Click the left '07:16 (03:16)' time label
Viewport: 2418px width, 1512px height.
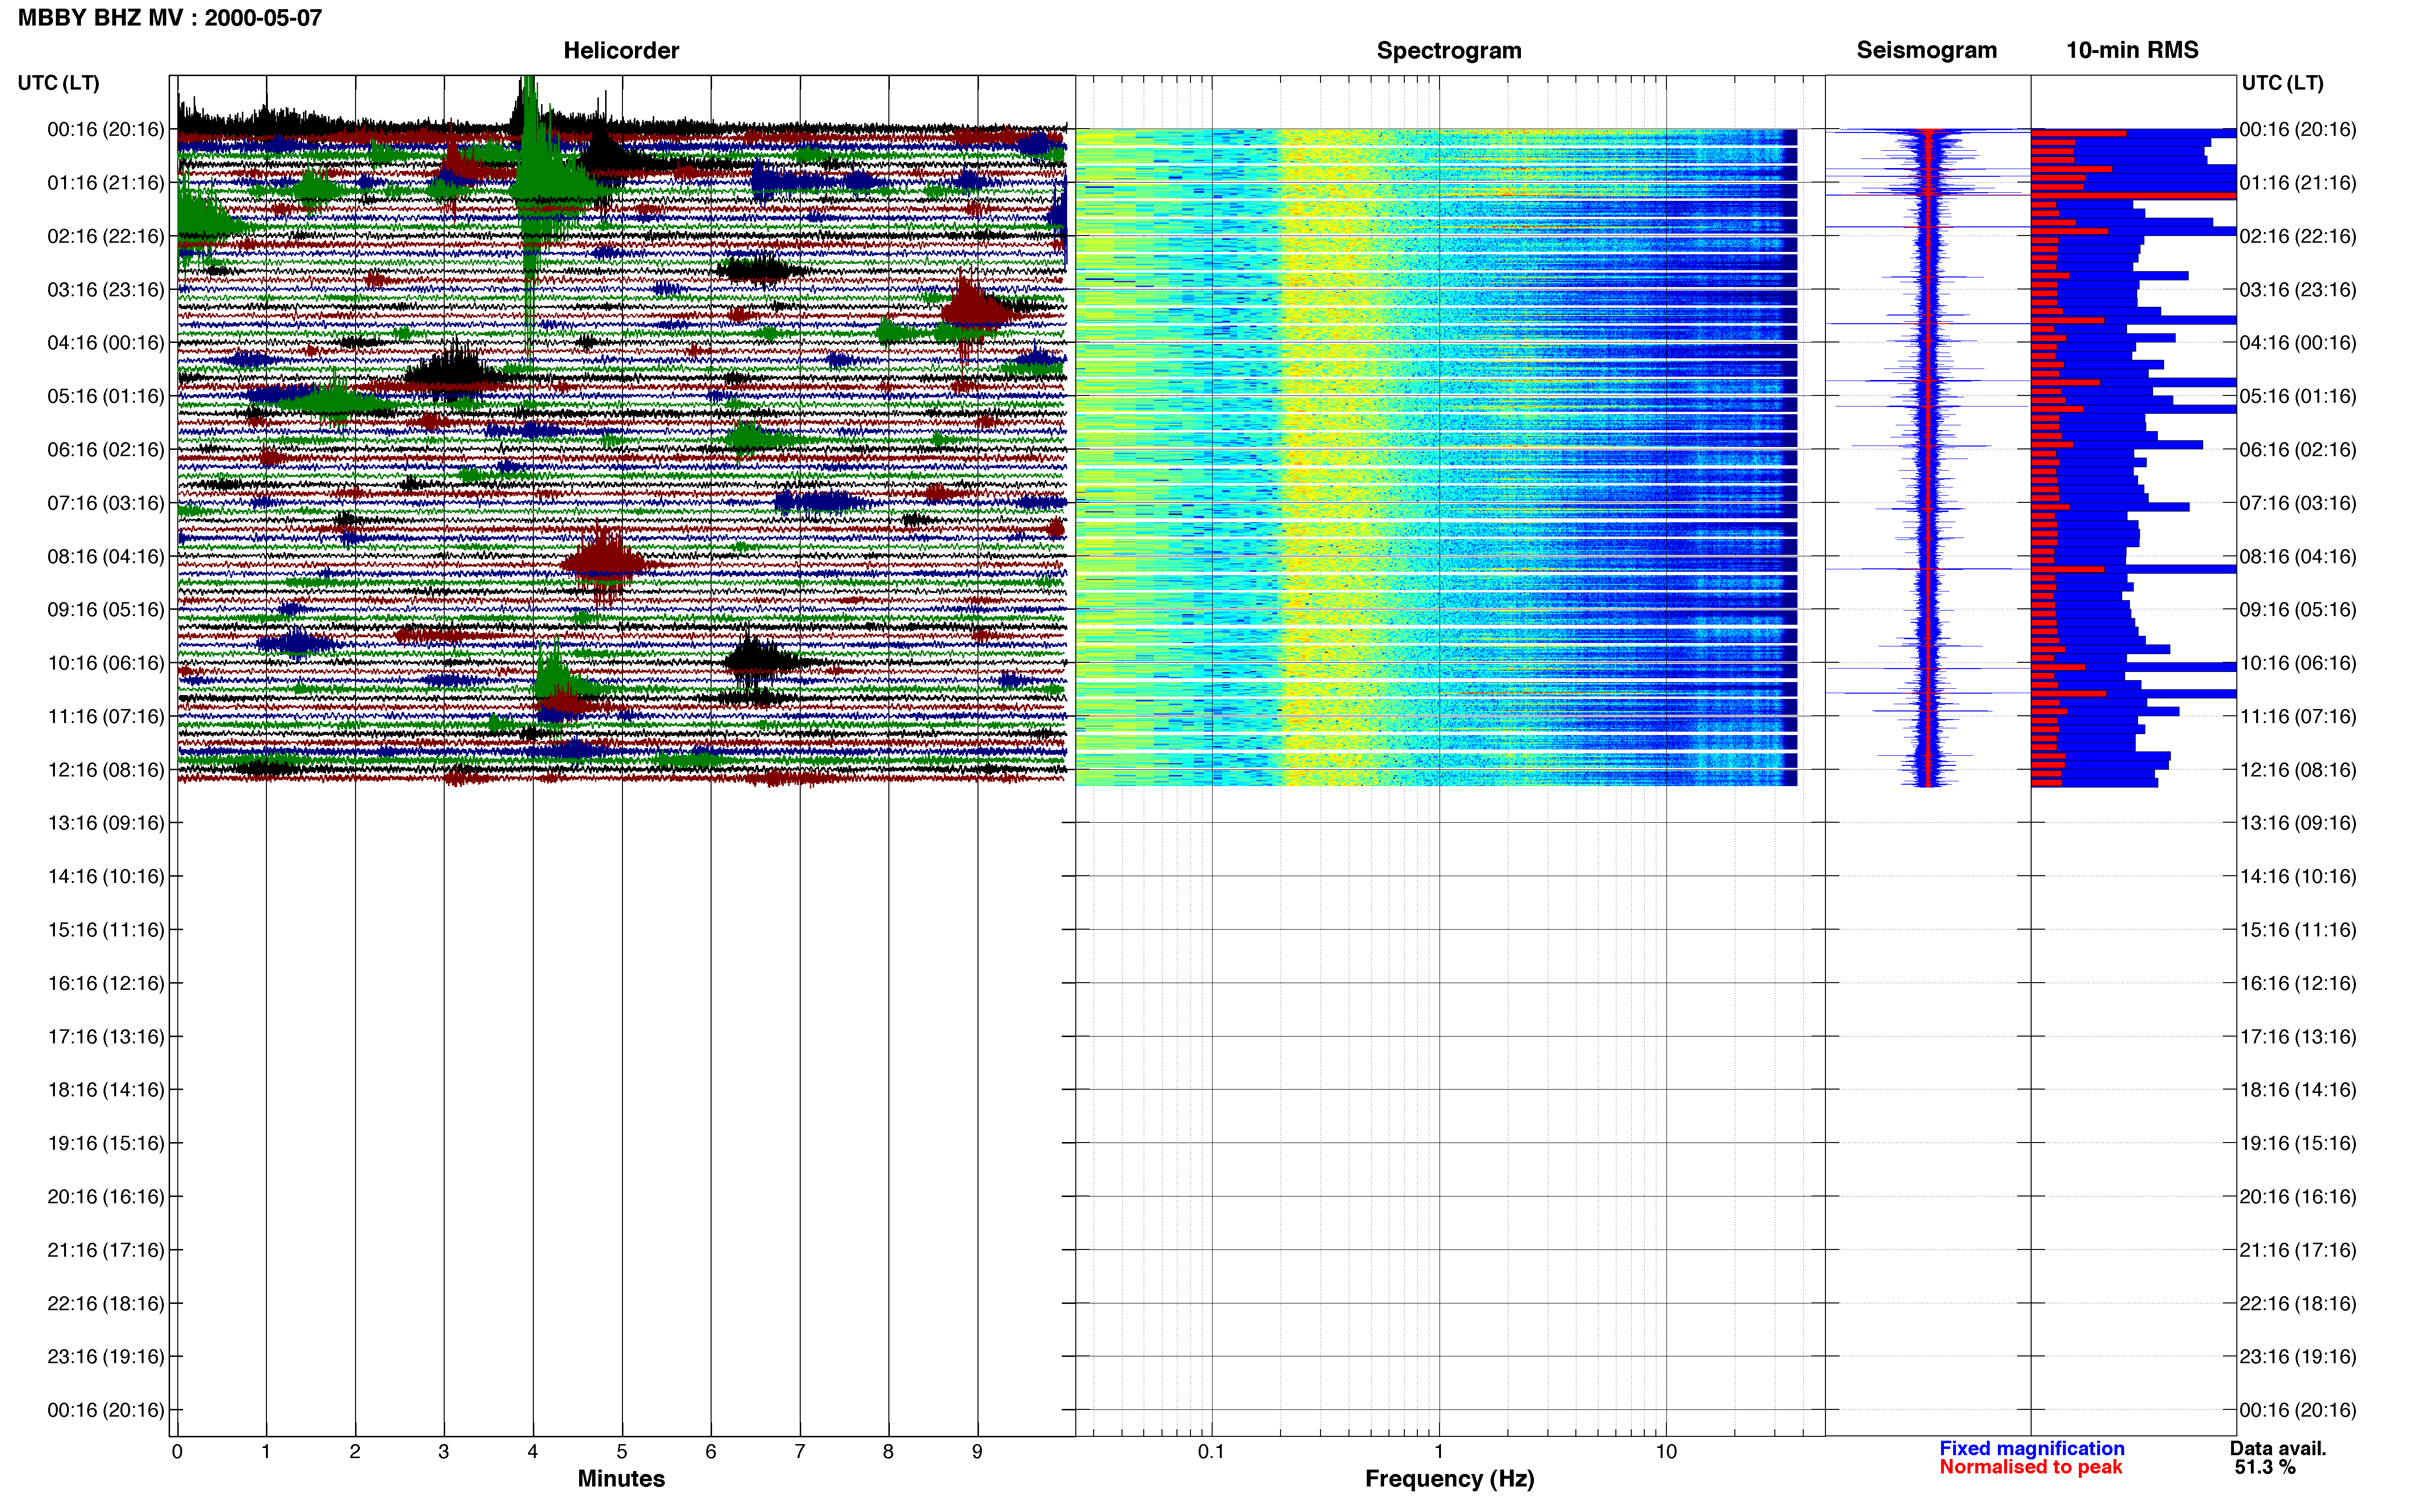(106, 503)
